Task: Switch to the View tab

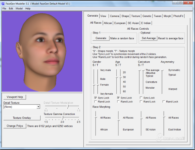Action: [103, 16]
